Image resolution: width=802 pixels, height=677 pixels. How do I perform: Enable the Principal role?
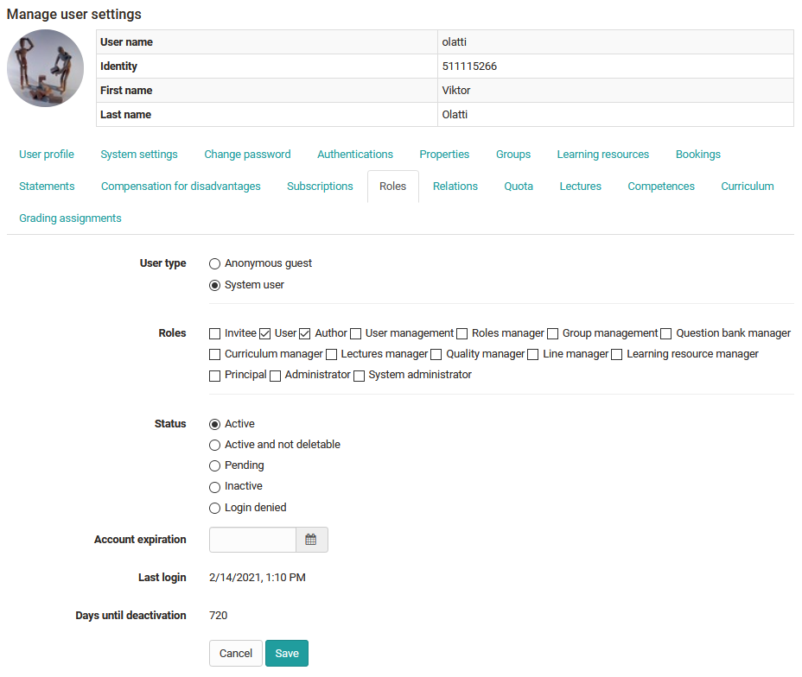point(214,375)
